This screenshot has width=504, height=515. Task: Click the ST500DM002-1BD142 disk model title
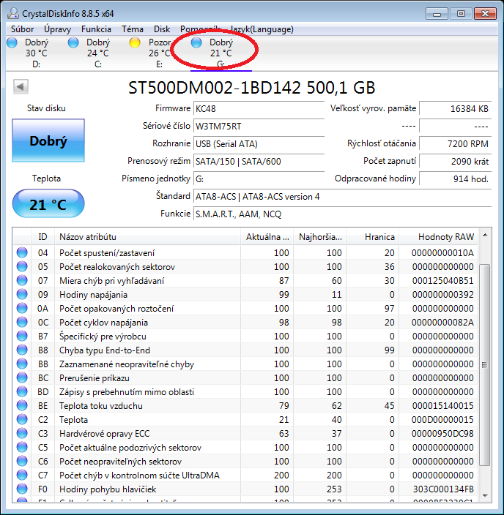point(252,88)
